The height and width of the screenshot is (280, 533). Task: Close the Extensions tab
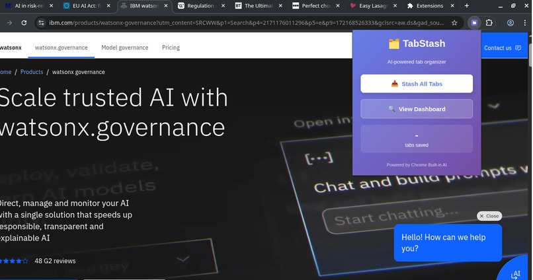tap(452, 6)
